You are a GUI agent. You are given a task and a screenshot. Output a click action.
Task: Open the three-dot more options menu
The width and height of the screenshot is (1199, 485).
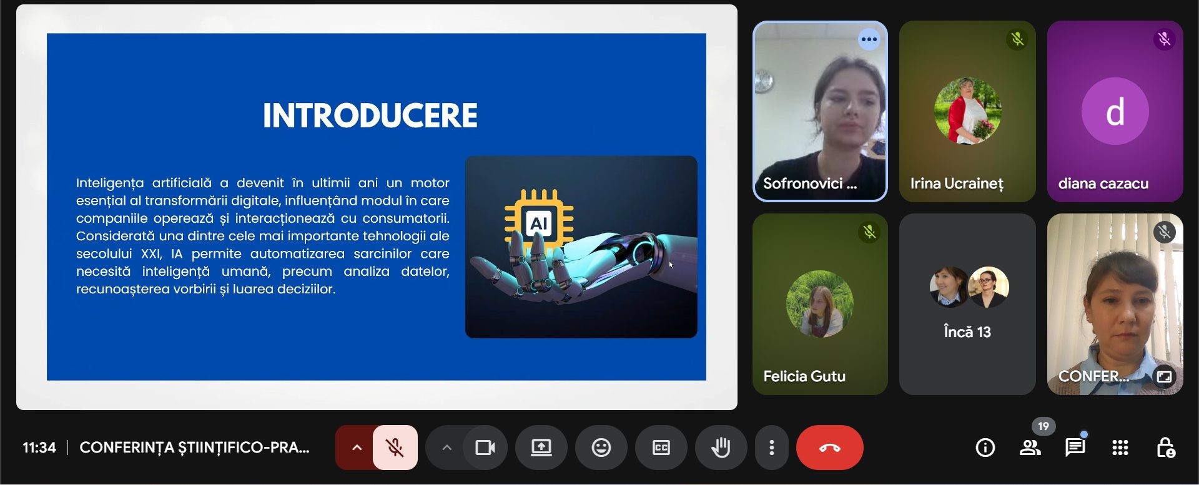(x=772, y=448)
